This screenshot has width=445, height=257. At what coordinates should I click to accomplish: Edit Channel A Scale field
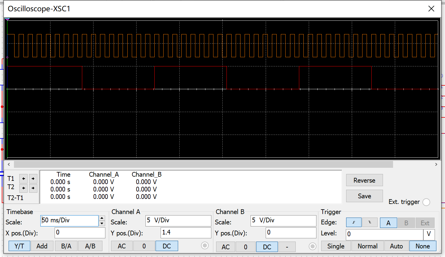pyautogui.click(x=178, y=221)
